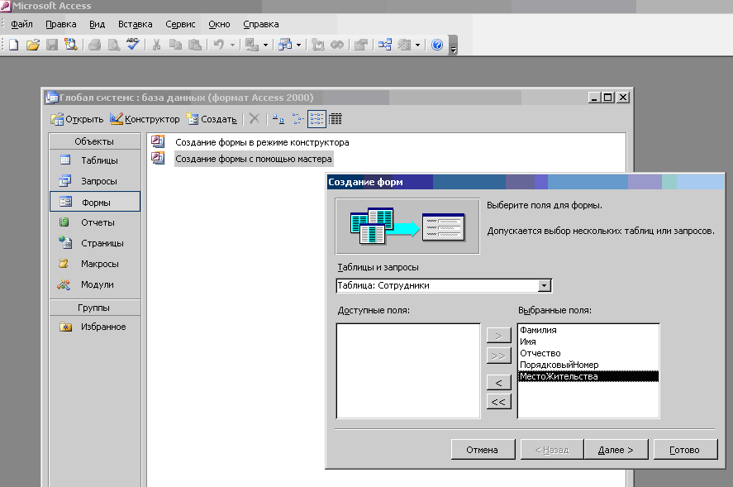Open the Окно menu

click(x=219, y=24)
